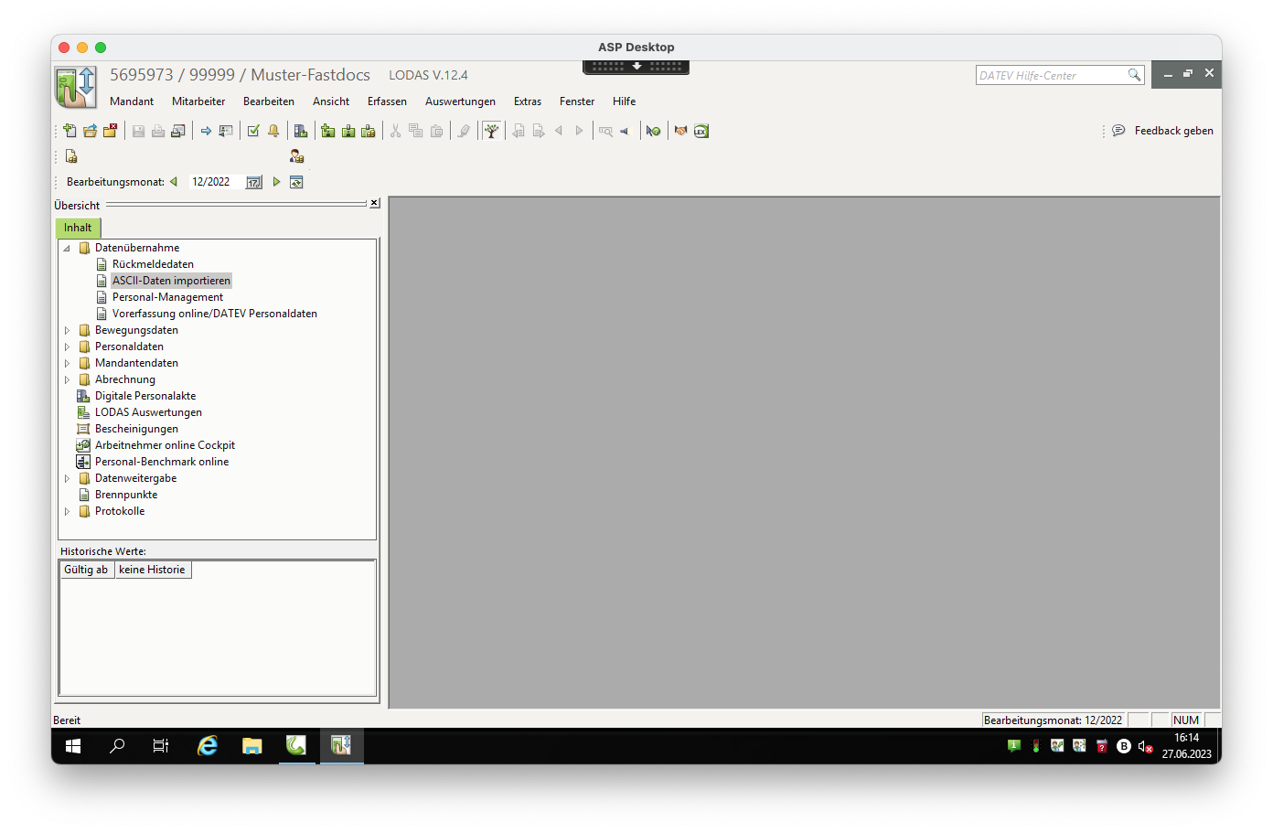The height and width of the screenshot is (832, 1273).
Task: Open the Bearbeiten menu
Action: click(x=269, y=101)
